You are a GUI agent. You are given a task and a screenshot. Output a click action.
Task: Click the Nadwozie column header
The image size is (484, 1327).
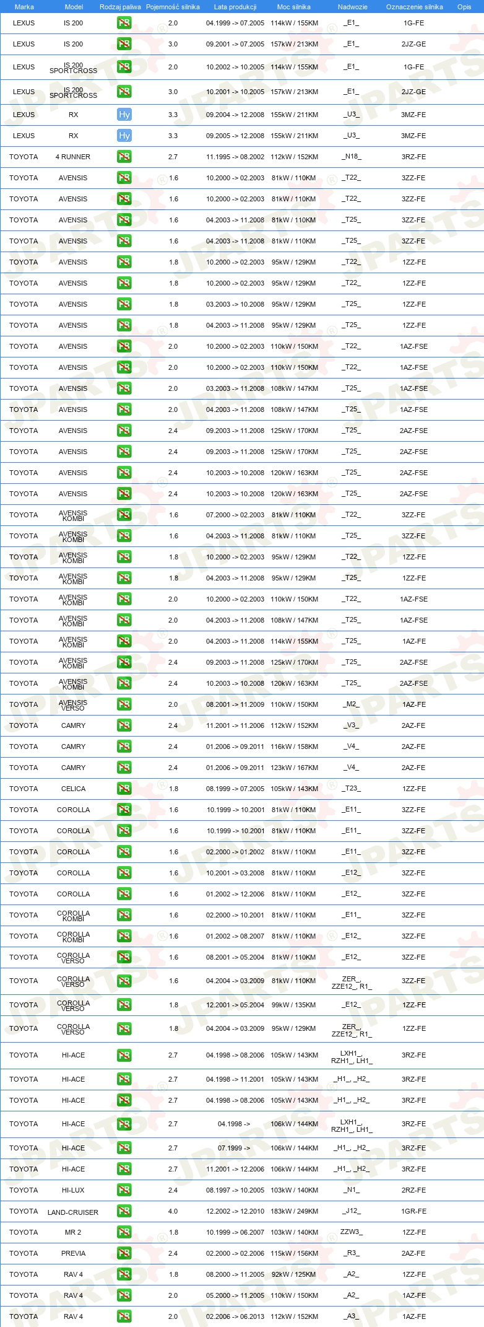coord(353,7)
